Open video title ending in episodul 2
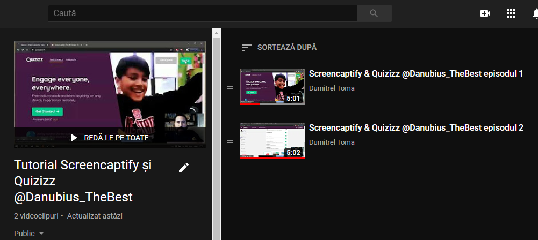The height and width of the screenshot is (240, 538). pyautogui.click(x=415, y=128)
